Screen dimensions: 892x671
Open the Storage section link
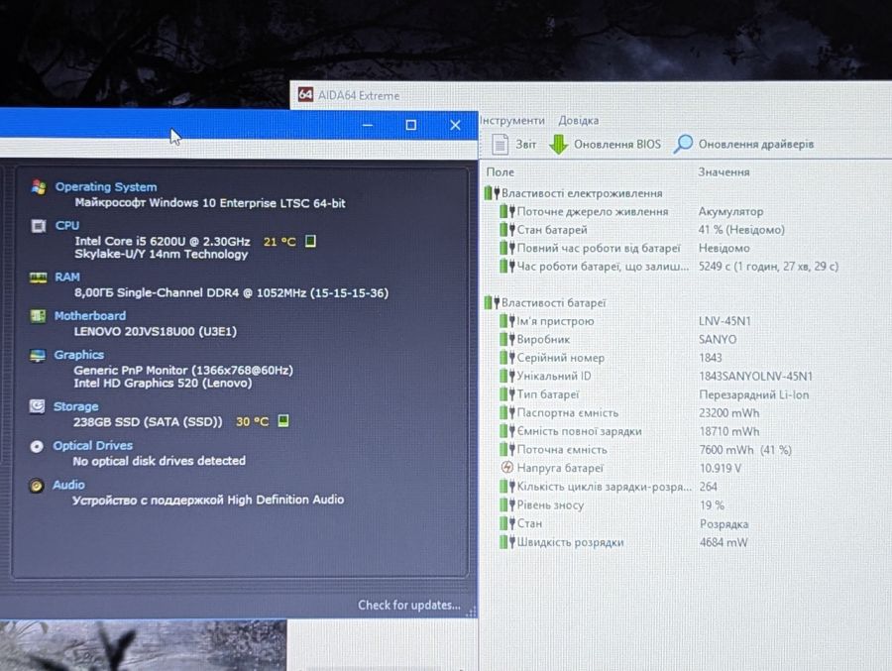coord(75,406)
